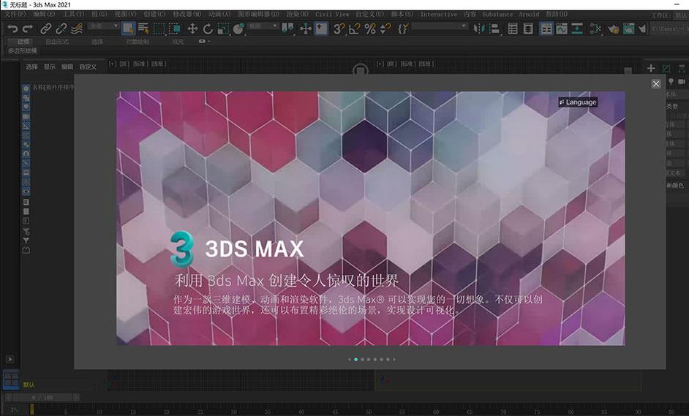
Task: Toggle the Percent Snap icon
Action: [370, 29]
